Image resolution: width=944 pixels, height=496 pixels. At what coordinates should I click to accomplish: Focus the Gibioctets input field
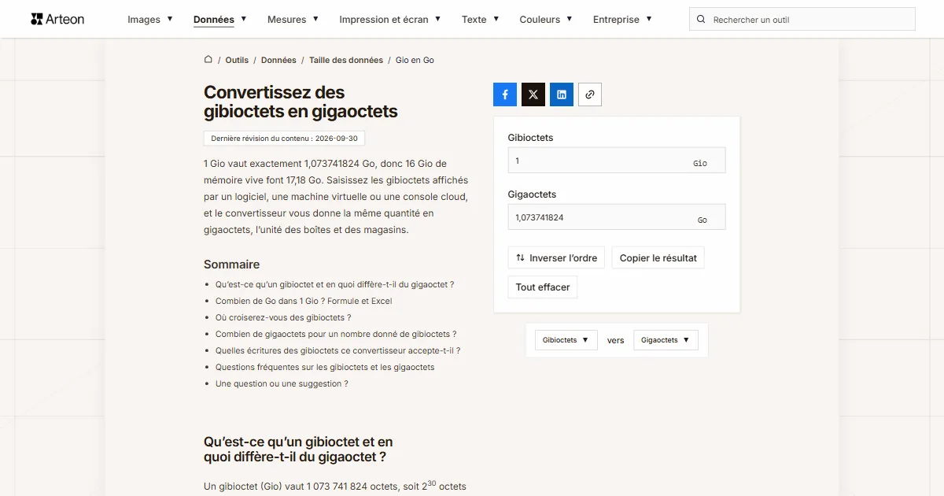[617, 161]
